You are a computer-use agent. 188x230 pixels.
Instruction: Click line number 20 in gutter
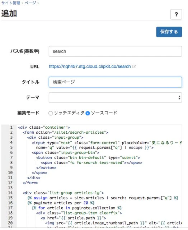pyautogui.click(x=10, y=223)
